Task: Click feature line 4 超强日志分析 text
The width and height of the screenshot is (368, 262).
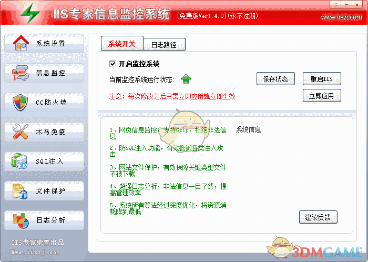Action: [168, 189]
